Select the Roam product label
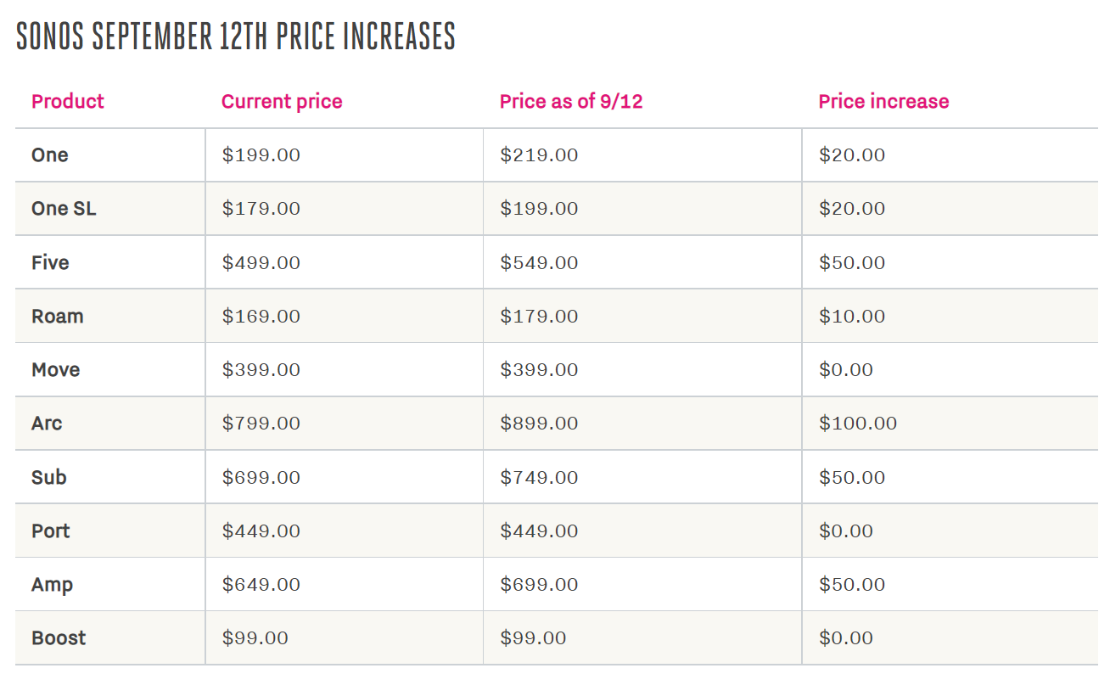1110x685 pixels. coord(58,317)
